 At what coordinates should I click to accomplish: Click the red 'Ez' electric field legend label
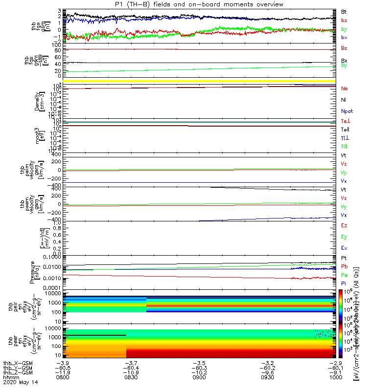344,225
